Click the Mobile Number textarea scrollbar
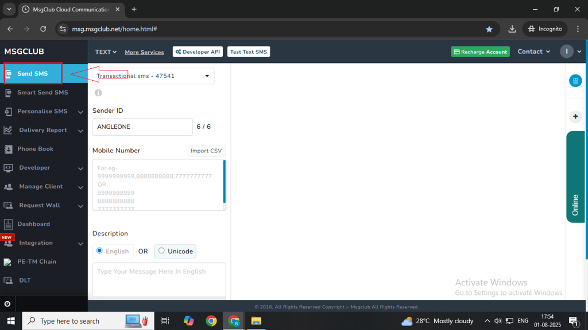Screen dimensions: 588x330 point(225,182)
